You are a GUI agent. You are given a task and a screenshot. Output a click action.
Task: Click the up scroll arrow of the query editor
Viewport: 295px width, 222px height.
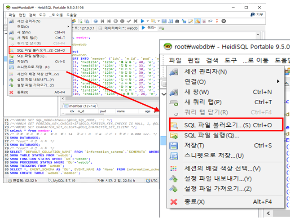click(x=258, y=35)
